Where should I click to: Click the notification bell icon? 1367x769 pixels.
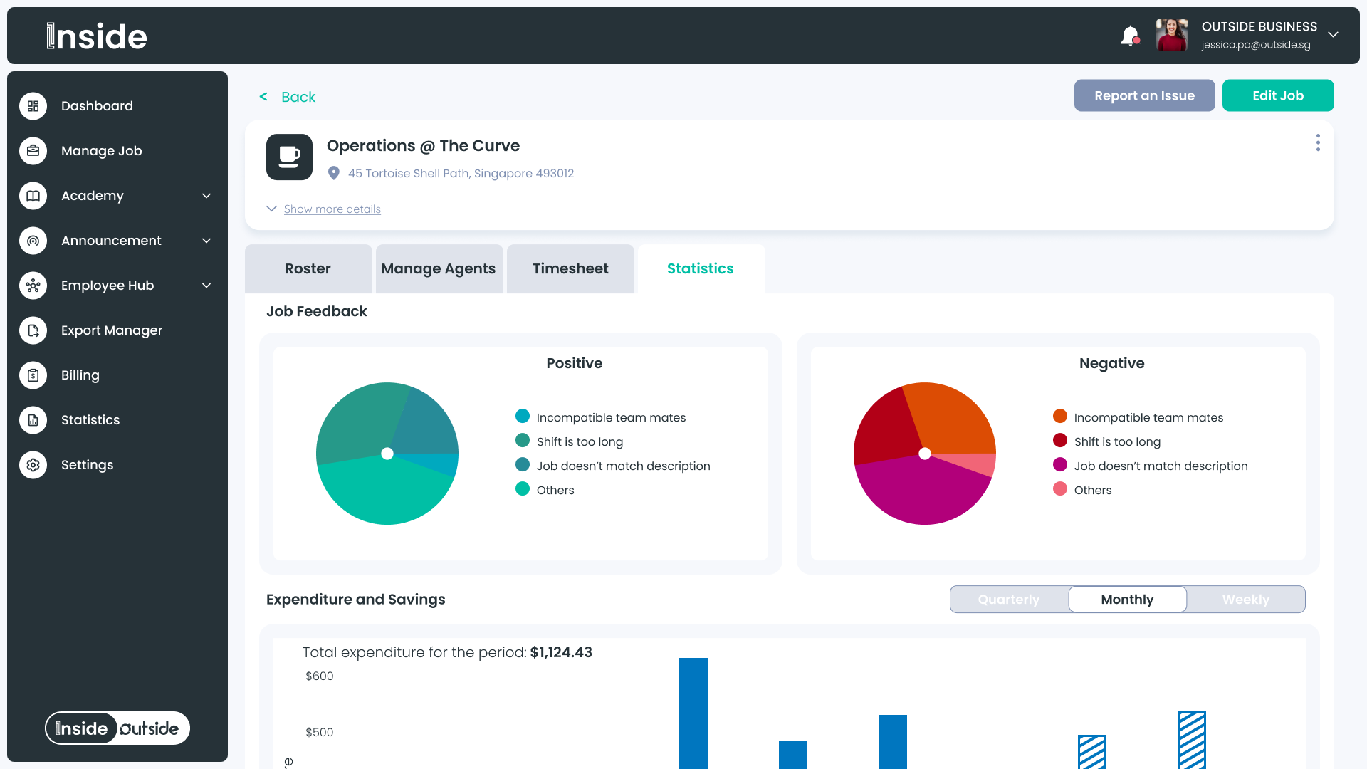[x=1129, y=36]
